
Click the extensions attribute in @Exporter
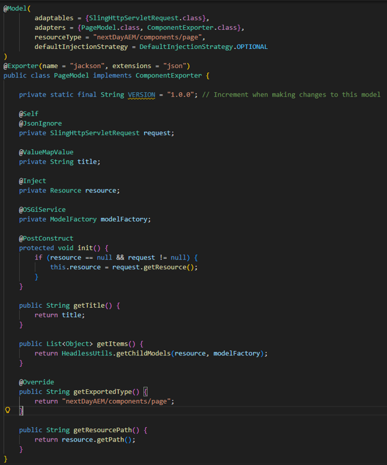click(131, 66)
